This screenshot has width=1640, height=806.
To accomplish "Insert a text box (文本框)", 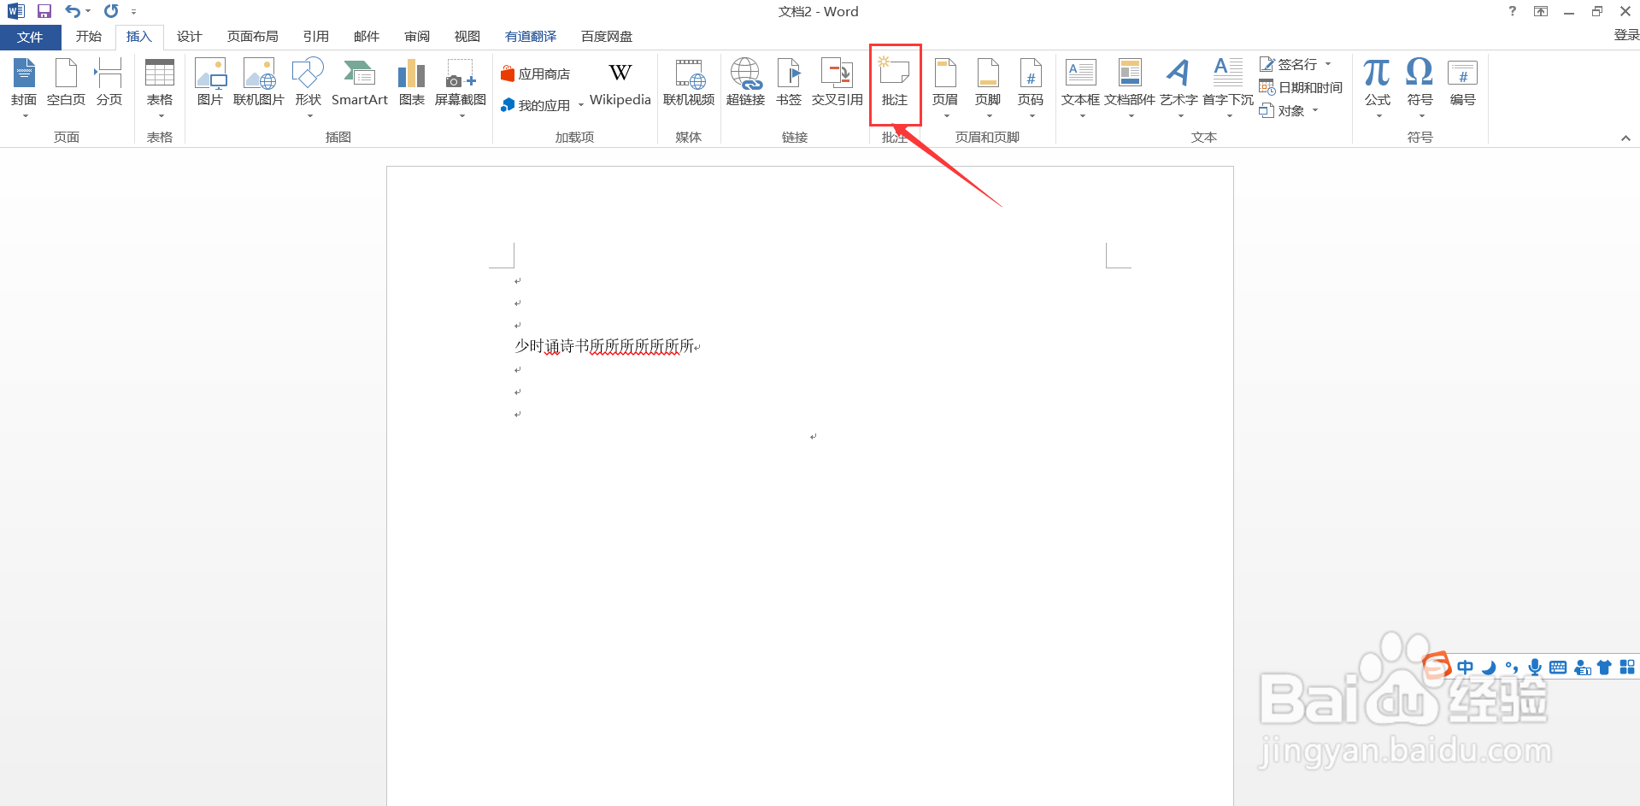I will pos(1080,86).
